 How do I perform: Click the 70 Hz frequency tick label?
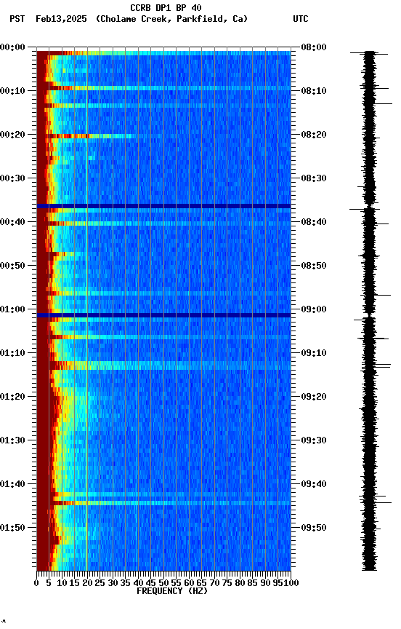(x=214, y=583)
